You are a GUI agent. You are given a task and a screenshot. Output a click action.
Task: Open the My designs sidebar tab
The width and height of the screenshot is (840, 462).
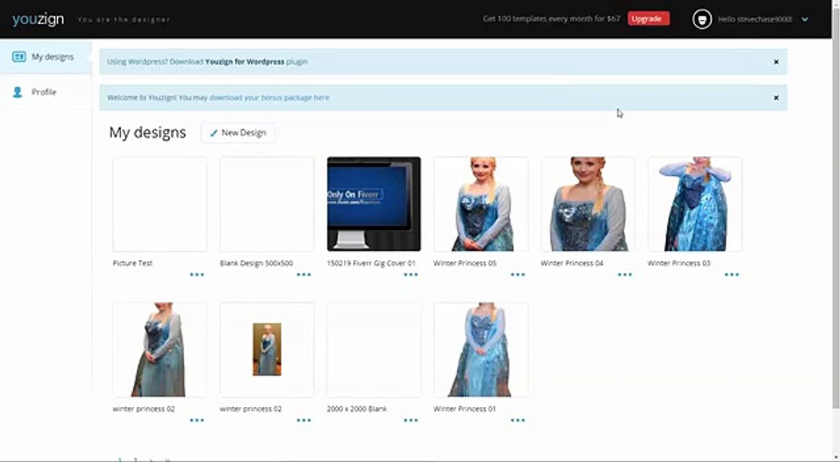point(46,57)
